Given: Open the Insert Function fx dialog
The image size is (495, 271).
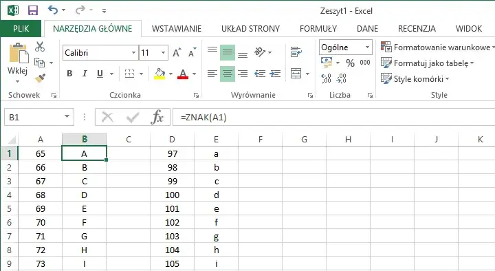Looking at the screenshot, I should tap(157, 117).
